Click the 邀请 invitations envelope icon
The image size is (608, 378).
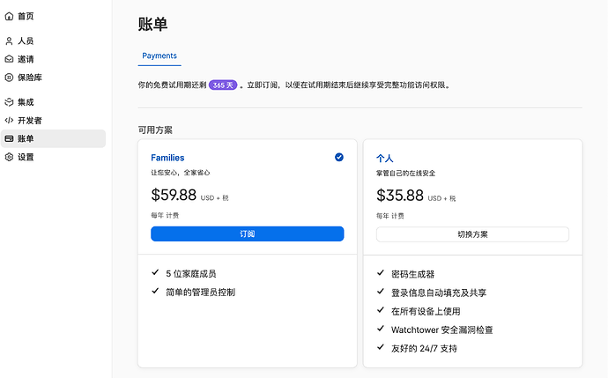tap(9, 59)
